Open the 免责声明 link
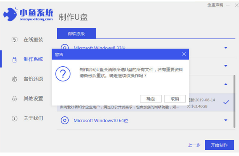The image size is (239, 156). pos(215,5)
